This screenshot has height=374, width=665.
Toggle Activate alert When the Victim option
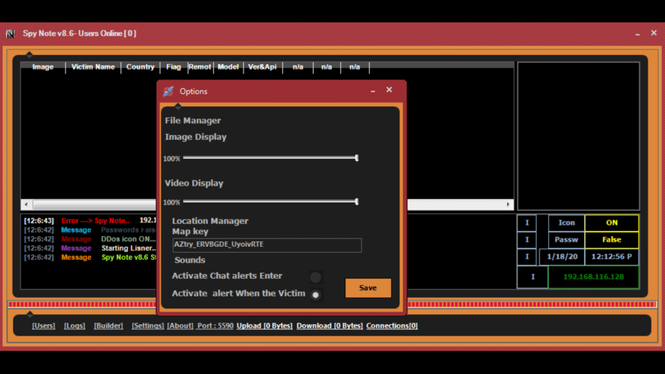tap(316, 295)
